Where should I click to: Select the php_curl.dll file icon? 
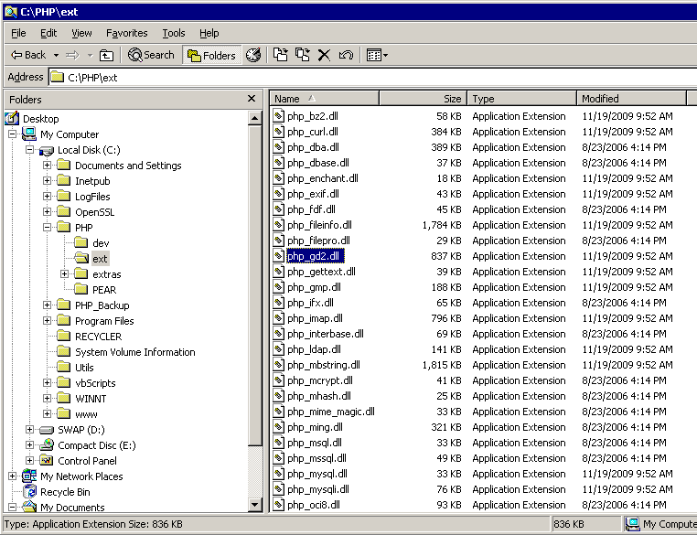click(x=279, y=132)
